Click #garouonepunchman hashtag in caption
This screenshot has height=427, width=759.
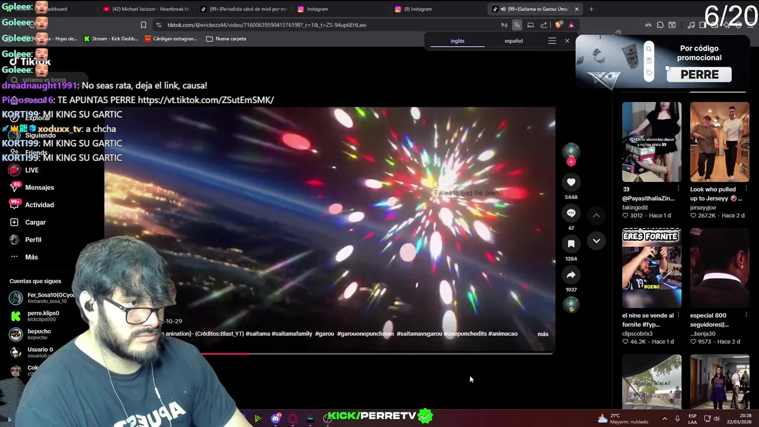[x=365, y=334]
